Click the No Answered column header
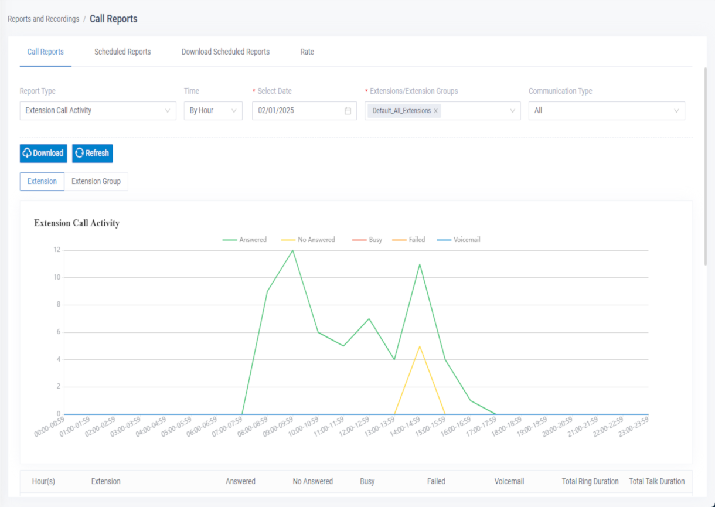Image resolution: width=715 pixels, height=507 pixels. coord(313,481)
